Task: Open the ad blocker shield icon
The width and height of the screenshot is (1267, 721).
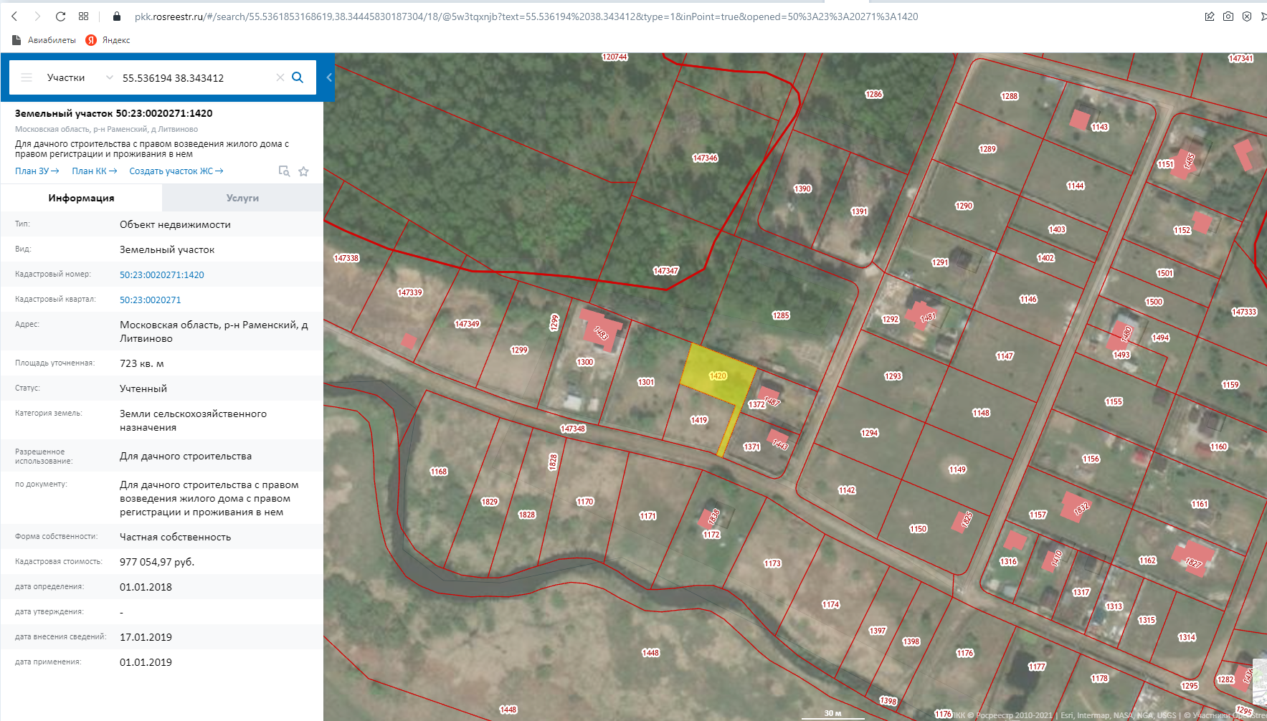Action: 1247,16
